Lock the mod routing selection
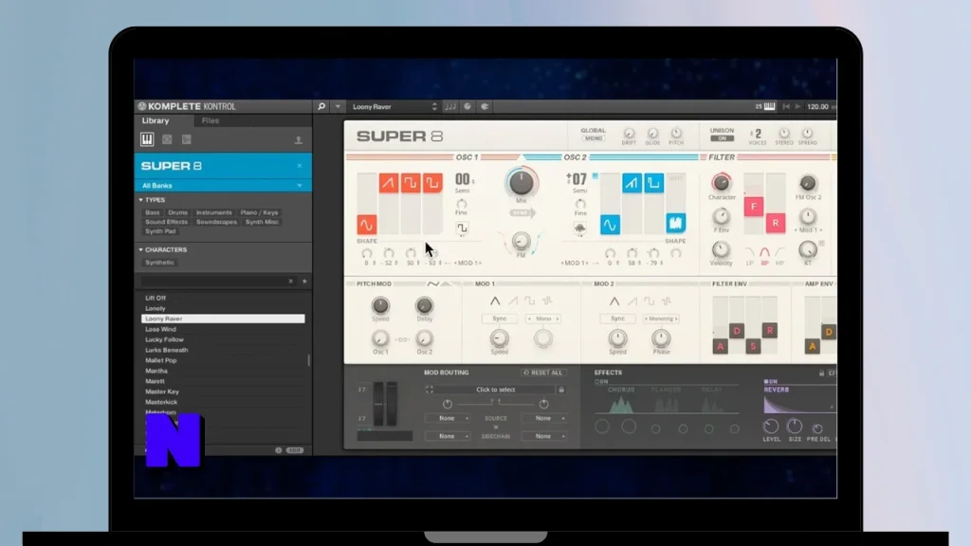The width and height of the screenshot is (971, 546). click(561, 390)
